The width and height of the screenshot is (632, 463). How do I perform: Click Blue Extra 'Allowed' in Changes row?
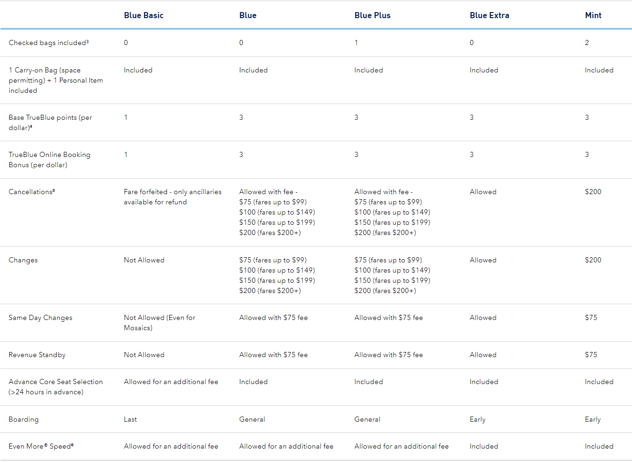tap(483, 260)
